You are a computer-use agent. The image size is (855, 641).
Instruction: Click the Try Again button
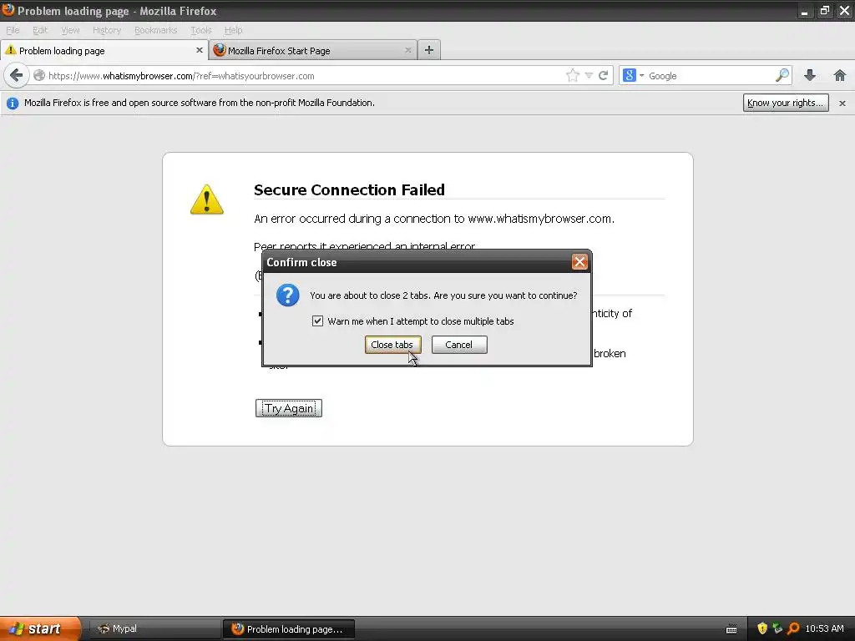[288, 408]
